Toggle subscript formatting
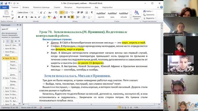This screenshot has height=111, width=198. (x=36, y=17)
